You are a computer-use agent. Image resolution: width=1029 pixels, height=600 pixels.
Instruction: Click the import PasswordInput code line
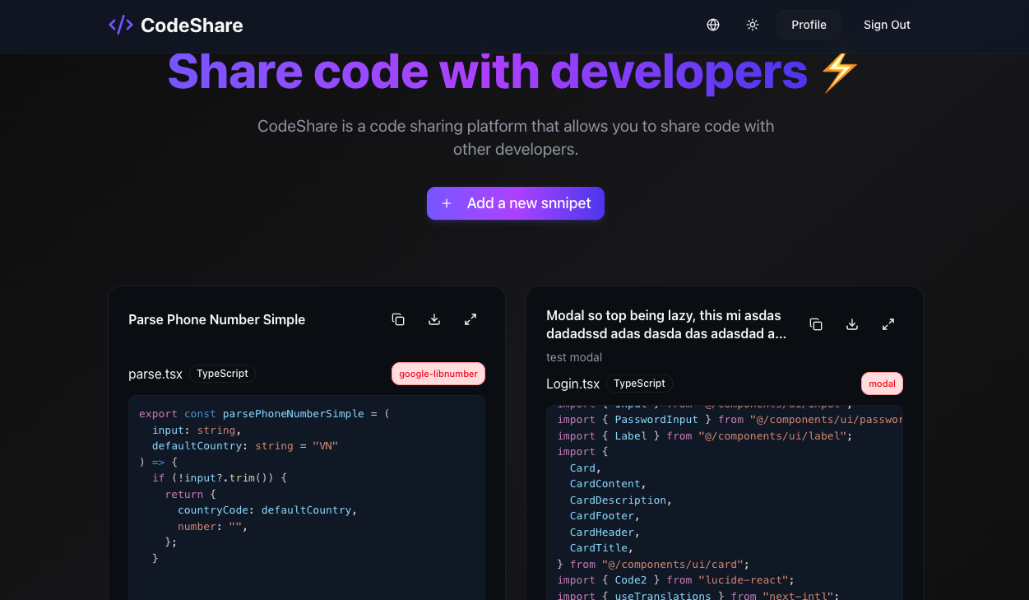click(730, 420)
